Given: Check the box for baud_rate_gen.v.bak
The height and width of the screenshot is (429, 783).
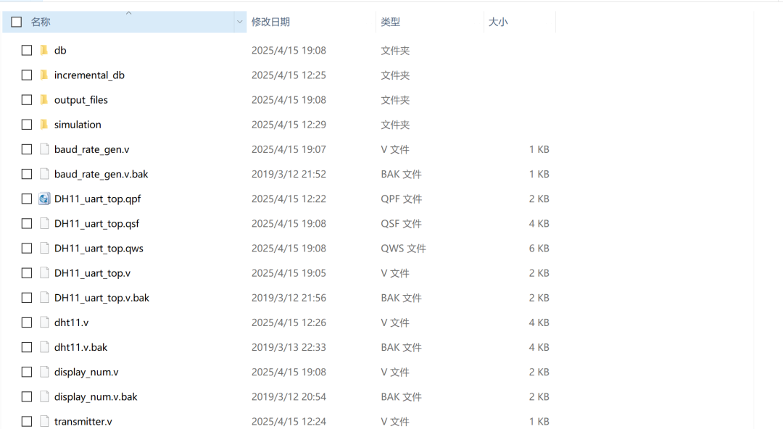Looking at the screenshot, I should (x=27, y=174).
